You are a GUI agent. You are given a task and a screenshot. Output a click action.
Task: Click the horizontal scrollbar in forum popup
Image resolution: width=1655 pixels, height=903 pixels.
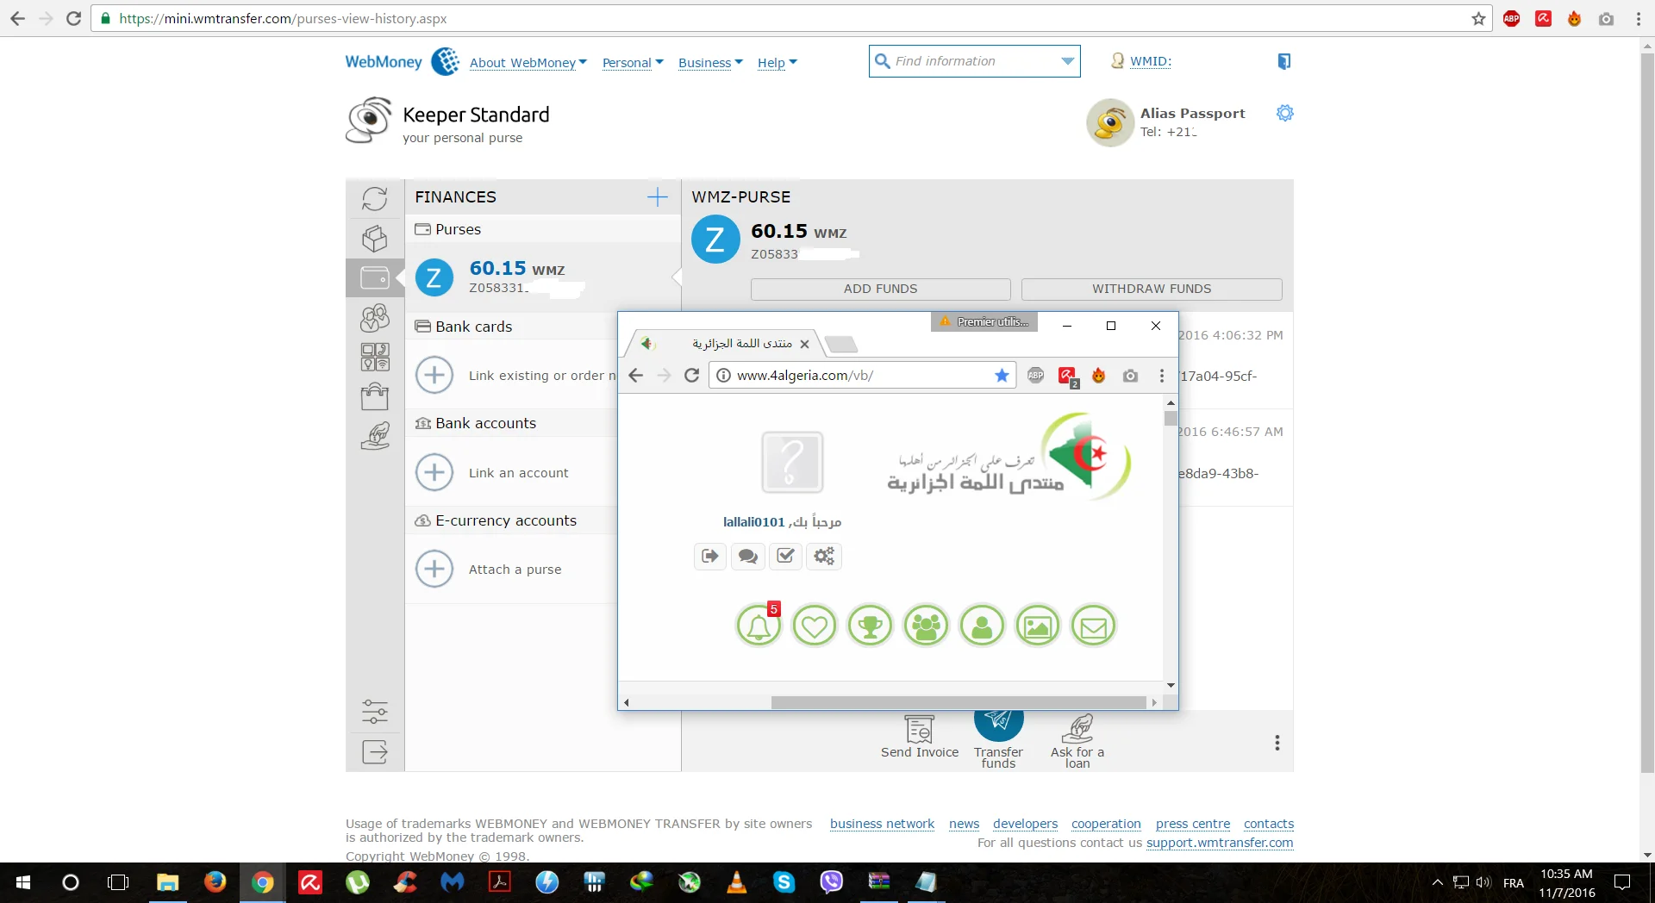(957, 702)
